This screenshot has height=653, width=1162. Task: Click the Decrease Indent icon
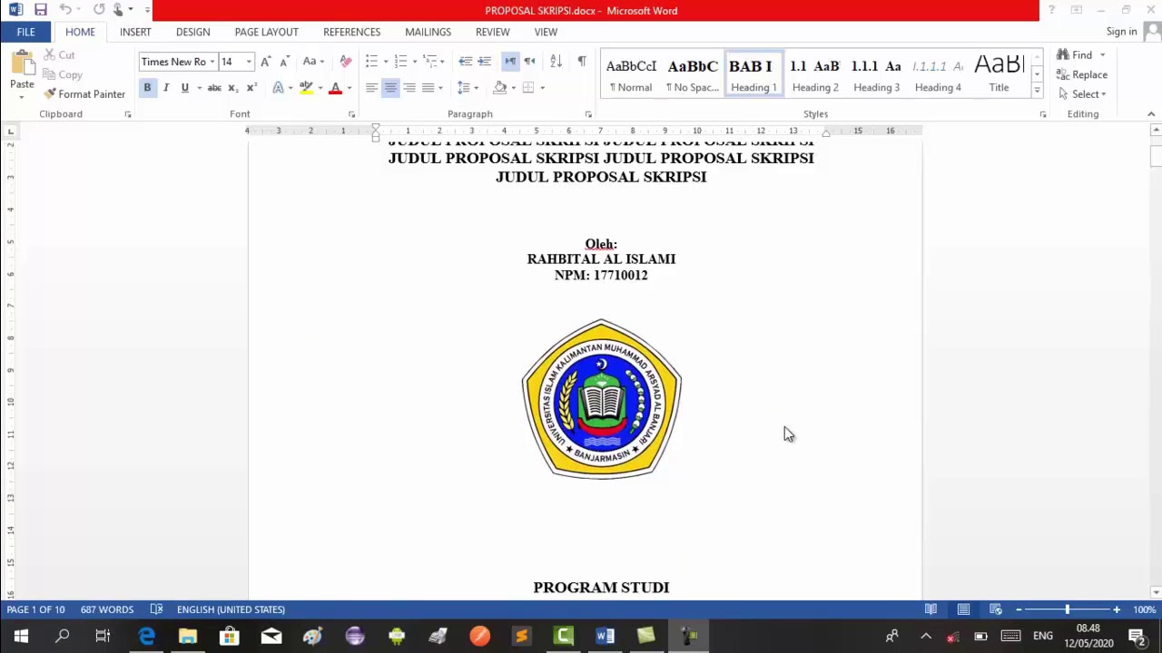click(466, 62)
